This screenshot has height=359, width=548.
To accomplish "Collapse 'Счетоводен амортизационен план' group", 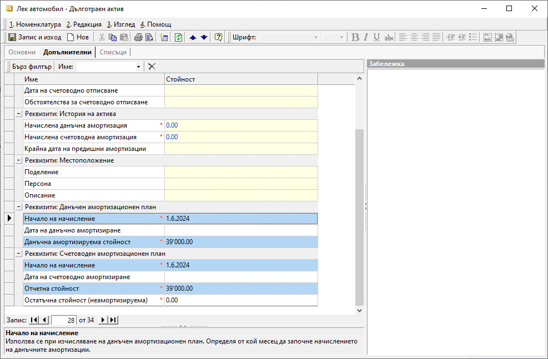I will [x=19, y=254].
